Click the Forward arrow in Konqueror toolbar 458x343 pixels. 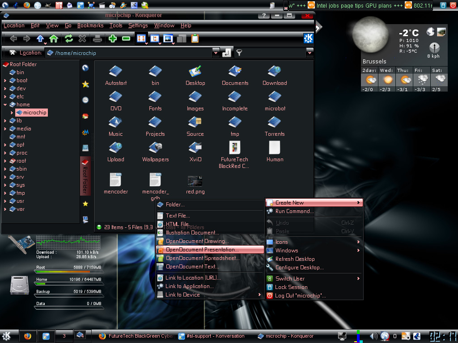point(26,38)
